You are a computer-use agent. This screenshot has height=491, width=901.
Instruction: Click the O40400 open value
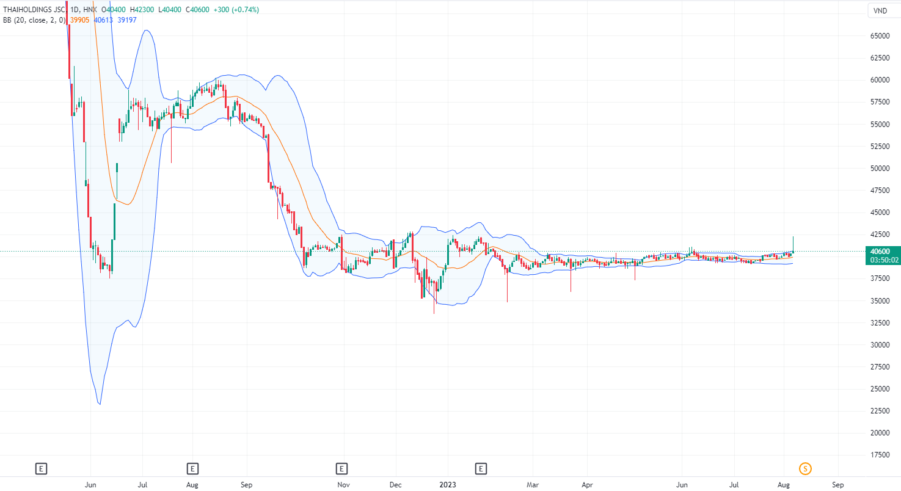point(114,10)
